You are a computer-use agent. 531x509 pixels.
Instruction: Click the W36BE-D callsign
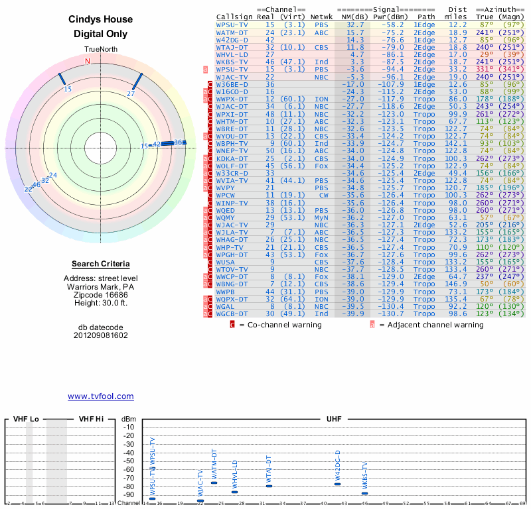click(x=232, y=84)
